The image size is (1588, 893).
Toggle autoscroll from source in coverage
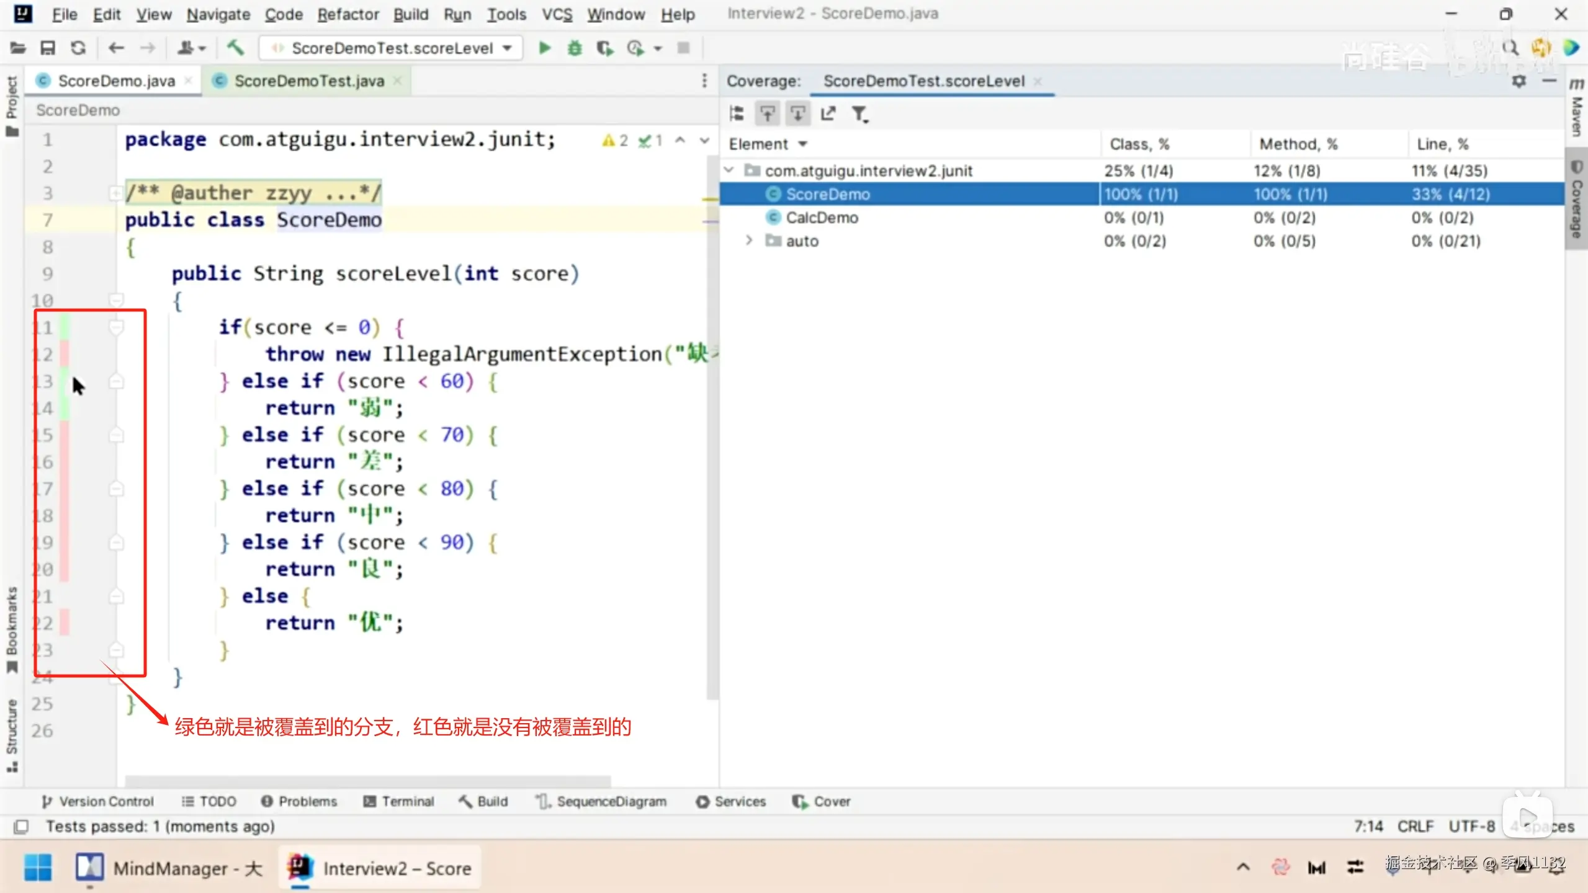(797, 113)
